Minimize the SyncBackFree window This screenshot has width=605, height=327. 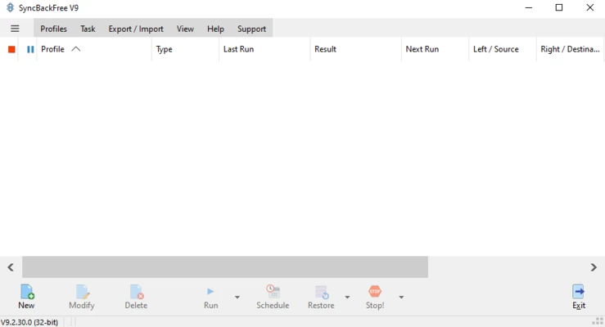529,7
